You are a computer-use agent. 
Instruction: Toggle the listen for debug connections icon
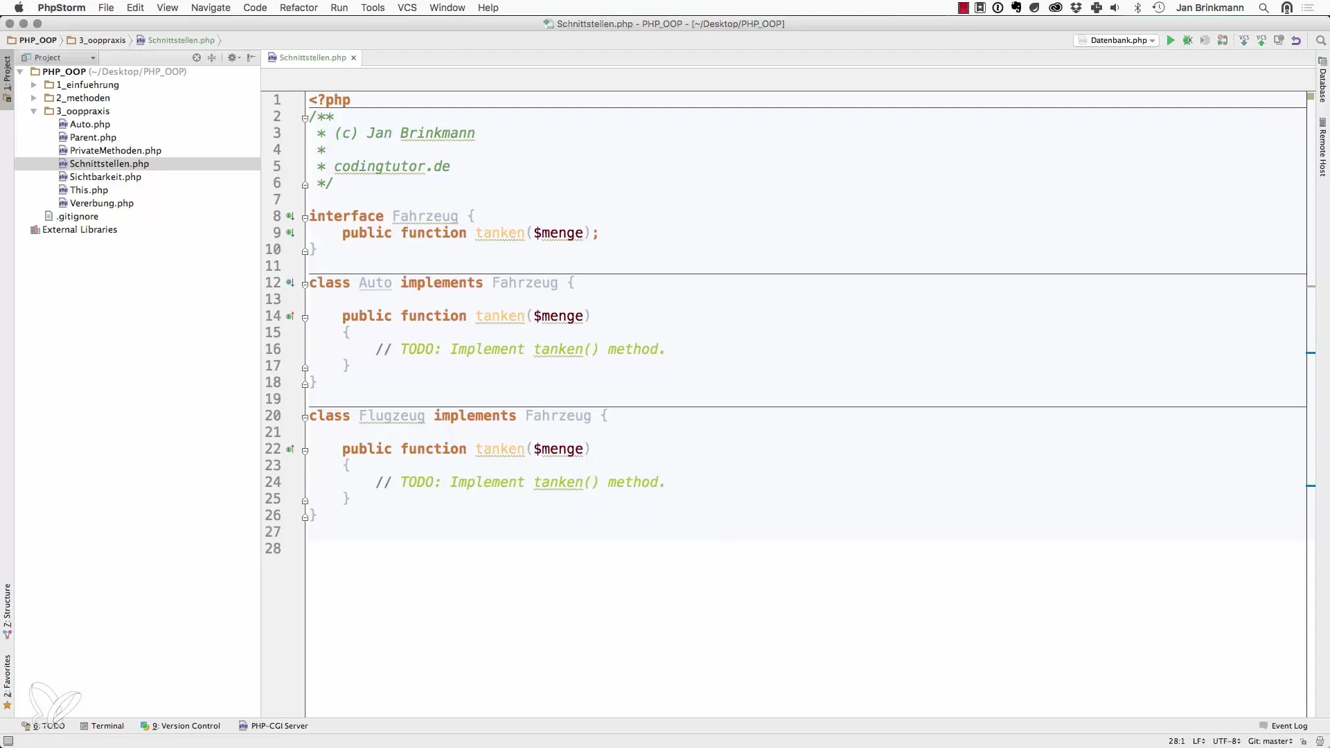pyautogui.click(x=1223, y=40)
